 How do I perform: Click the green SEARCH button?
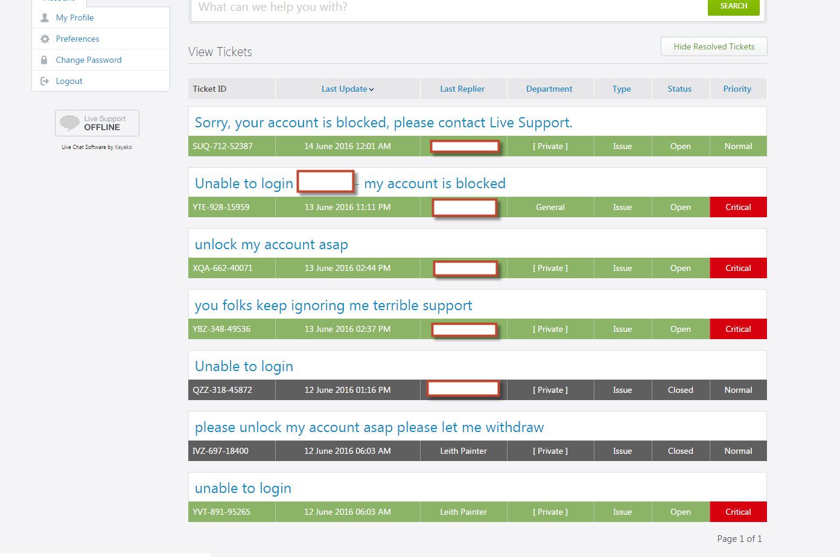(734, 6)
